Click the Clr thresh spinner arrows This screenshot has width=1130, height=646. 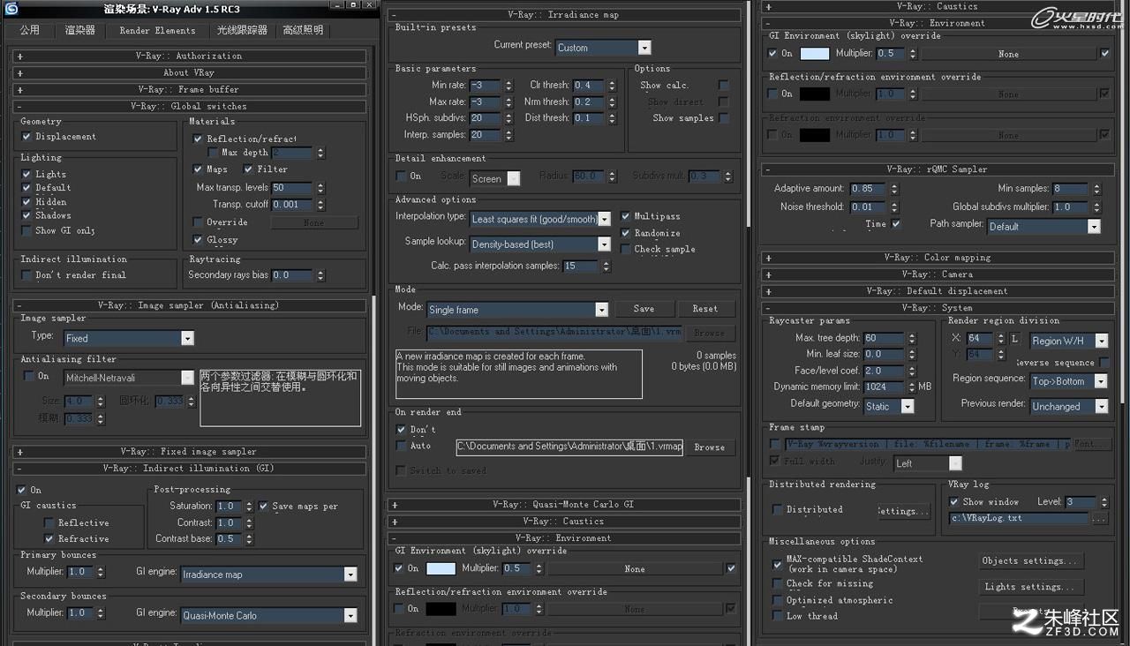click(x=610, y=86)
